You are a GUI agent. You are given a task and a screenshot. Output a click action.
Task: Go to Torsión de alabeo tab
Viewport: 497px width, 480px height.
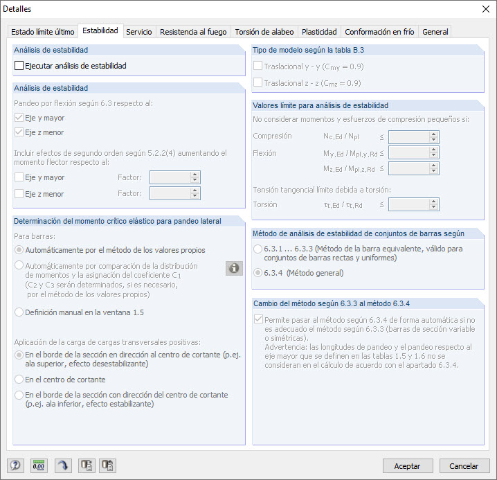click(264, 32)
